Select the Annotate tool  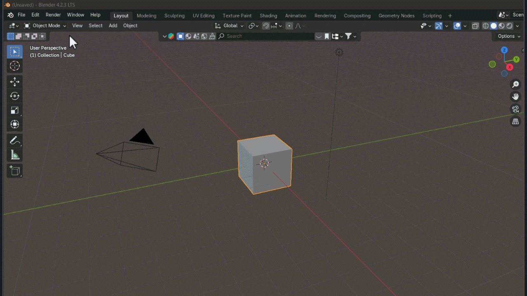click(15, 141)
